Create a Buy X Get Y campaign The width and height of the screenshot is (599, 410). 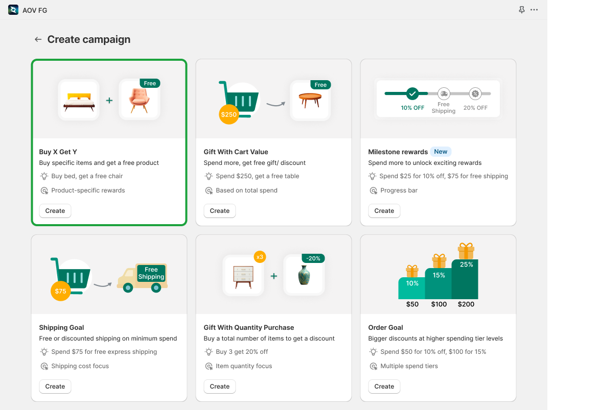tap(55, 211)
